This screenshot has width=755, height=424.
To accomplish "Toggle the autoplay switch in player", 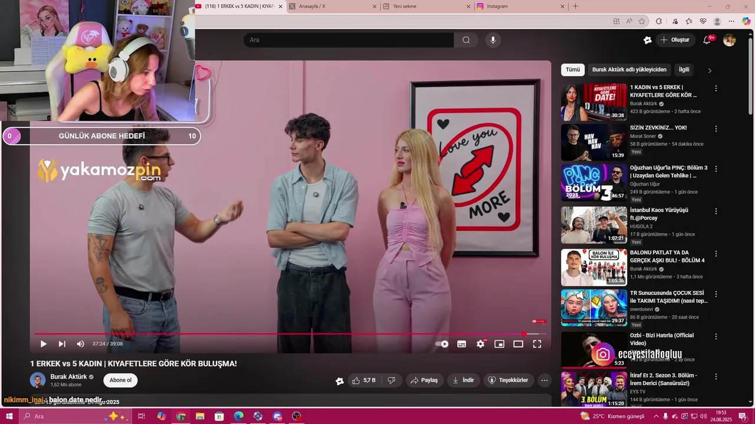I will pos(442,344).
